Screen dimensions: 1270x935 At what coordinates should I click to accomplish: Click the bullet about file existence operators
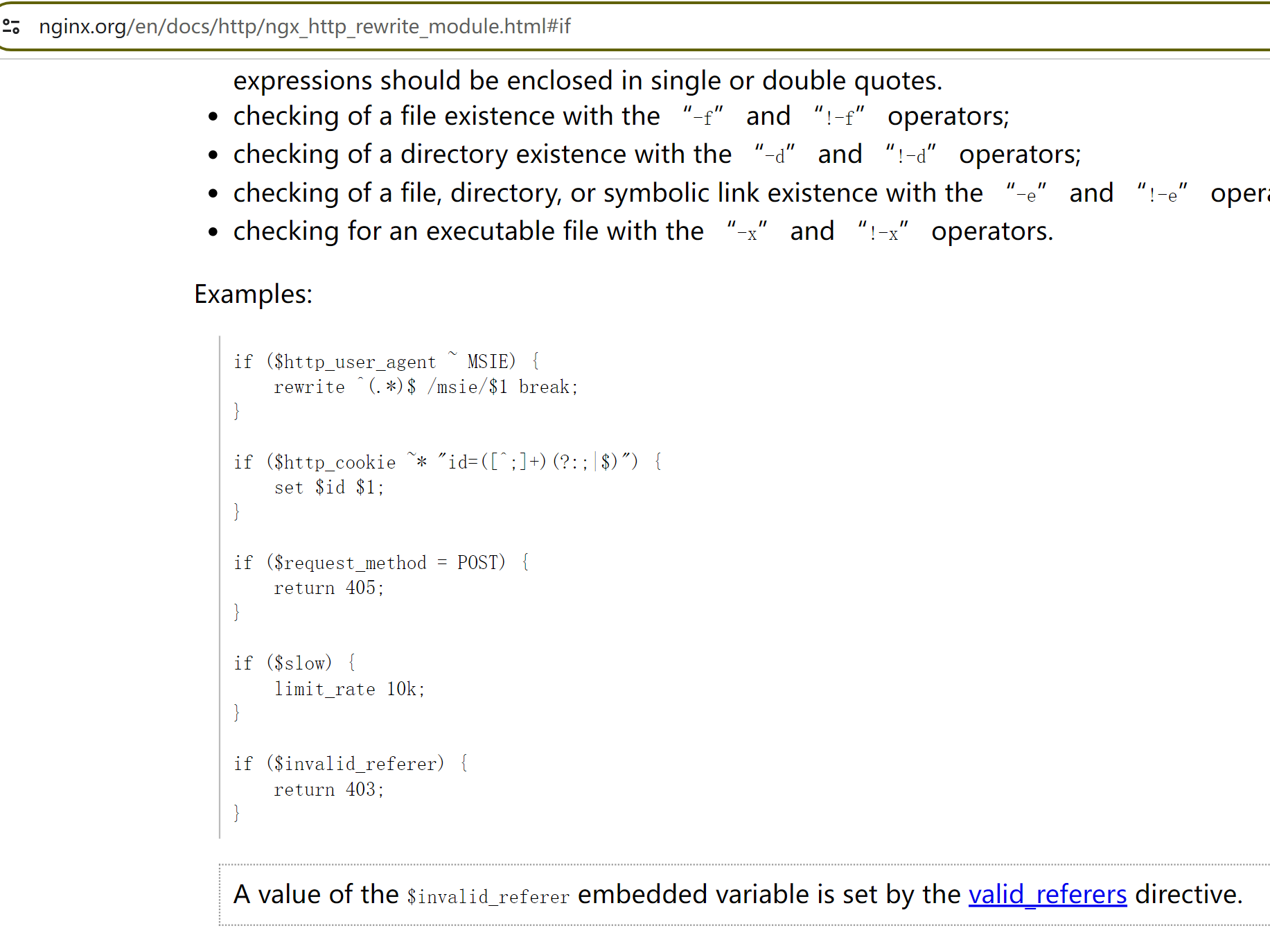[x=446, y=116]
